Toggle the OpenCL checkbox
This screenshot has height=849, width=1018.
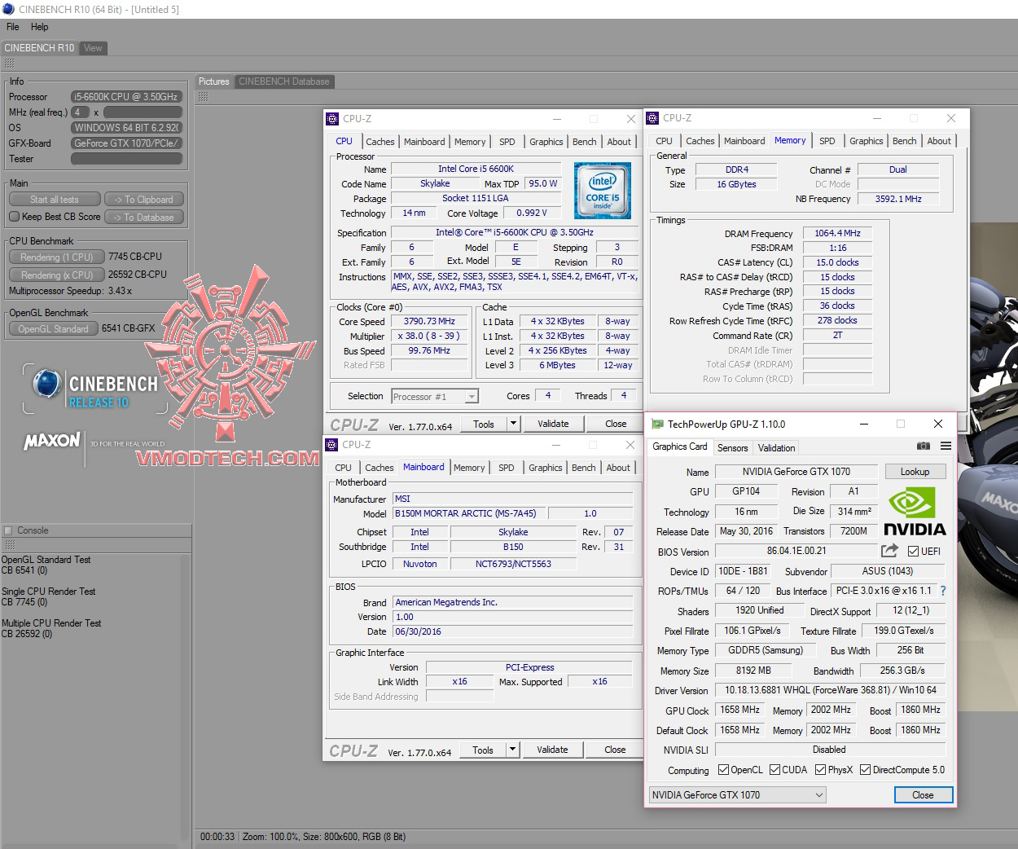pos(723,770)
